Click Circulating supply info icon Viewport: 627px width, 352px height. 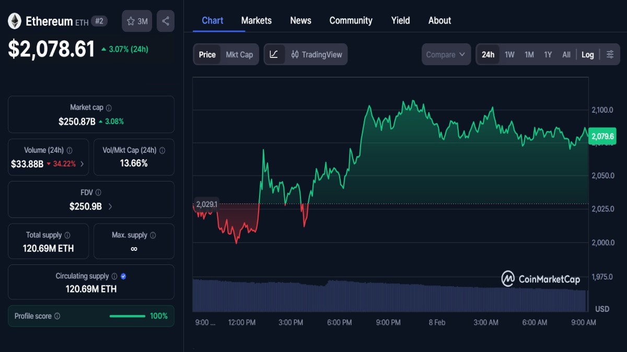114,276
